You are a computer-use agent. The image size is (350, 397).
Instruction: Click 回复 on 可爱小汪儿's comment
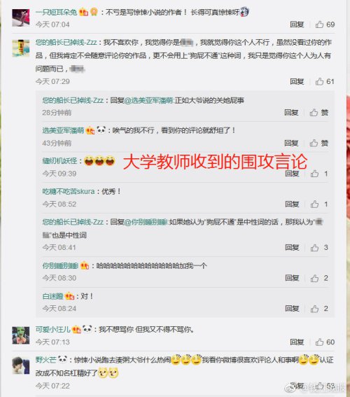coord(297,342)
